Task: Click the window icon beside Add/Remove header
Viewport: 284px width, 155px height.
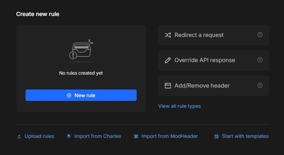Action: [168, 86]
